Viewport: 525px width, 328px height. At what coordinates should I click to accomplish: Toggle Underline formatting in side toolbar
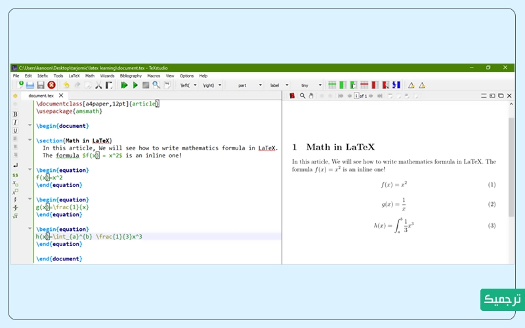point(15,131)
